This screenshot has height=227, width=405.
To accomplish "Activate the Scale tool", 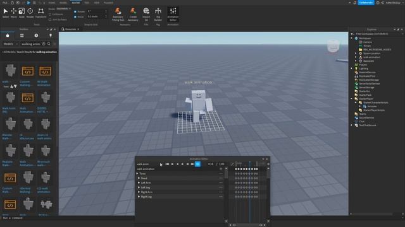I will (x=22, y=13).
